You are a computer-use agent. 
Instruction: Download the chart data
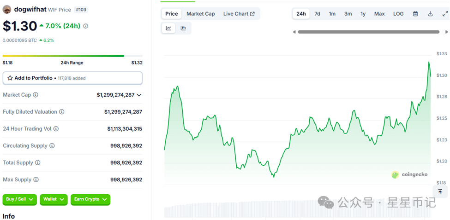click(x=430, y=14)
